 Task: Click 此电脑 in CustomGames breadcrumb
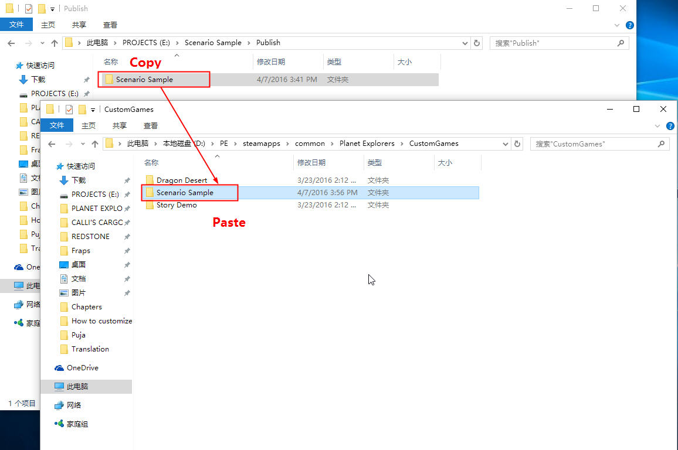coord(138,144)
